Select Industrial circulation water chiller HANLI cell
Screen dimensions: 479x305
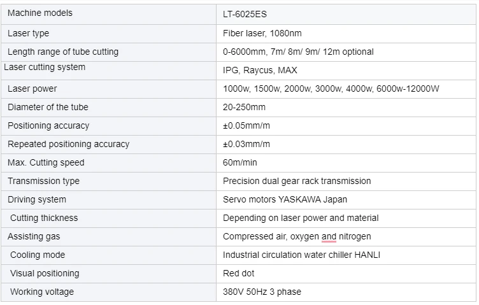coord(346,255)
